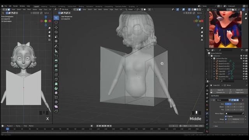Jump to timeline start frame
Viewport: 249px width, 140px height.
coord(98,126)
